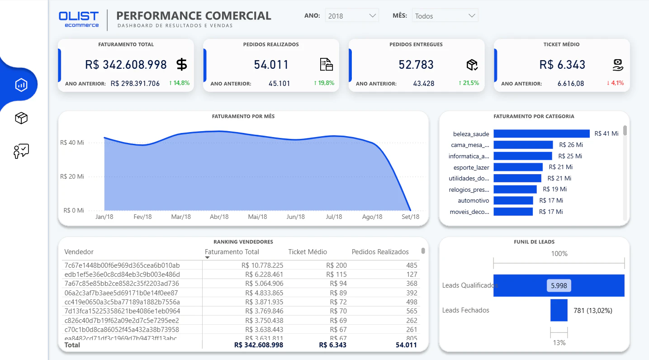This screenshot has height=360, width=649.
Task: Click the Abr/18 month axis label
Action: [x=219, y=217]
